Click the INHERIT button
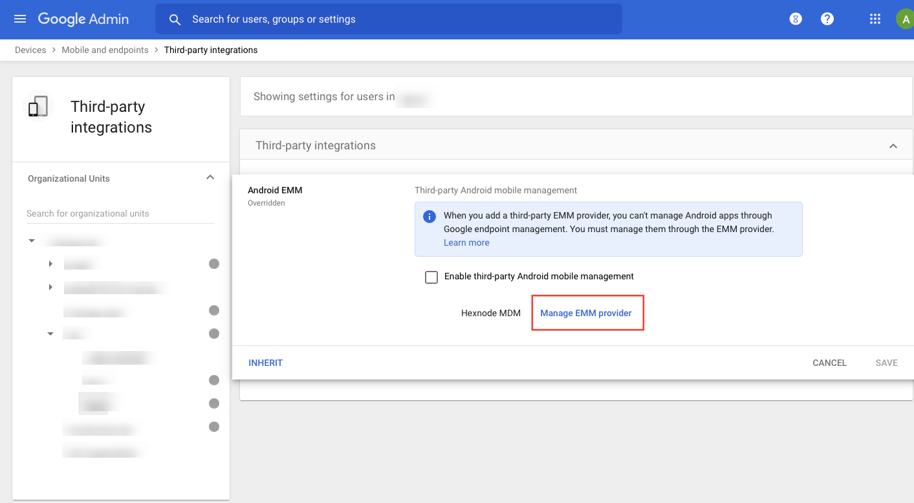914x503 pixels. click(265, 363)
